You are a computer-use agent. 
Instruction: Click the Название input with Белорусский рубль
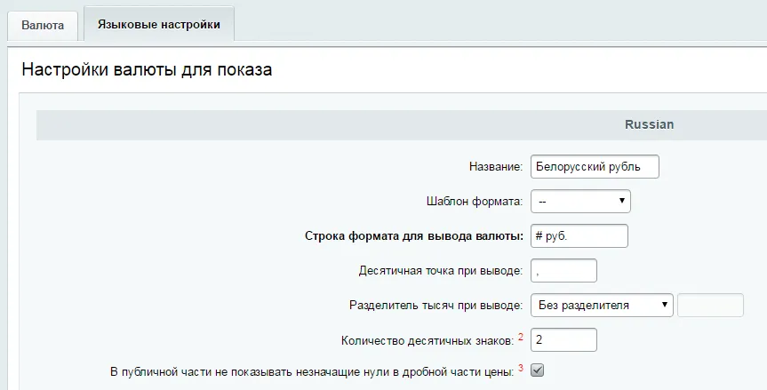(x=595, y=166)
